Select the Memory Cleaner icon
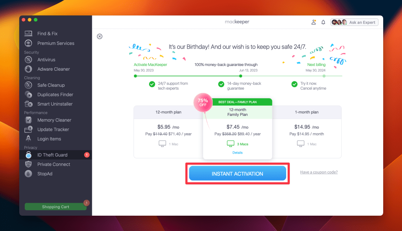The image size is (402, 231). tap(28, 120)
